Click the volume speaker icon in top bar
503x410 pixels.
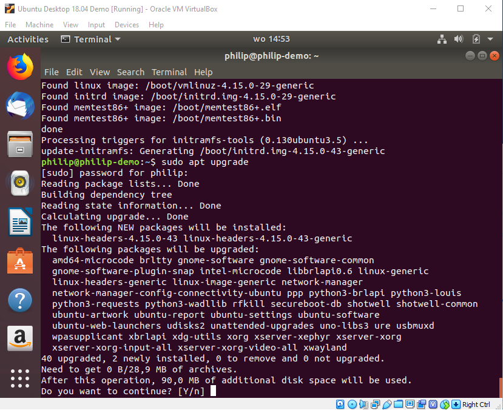point(459,39)
